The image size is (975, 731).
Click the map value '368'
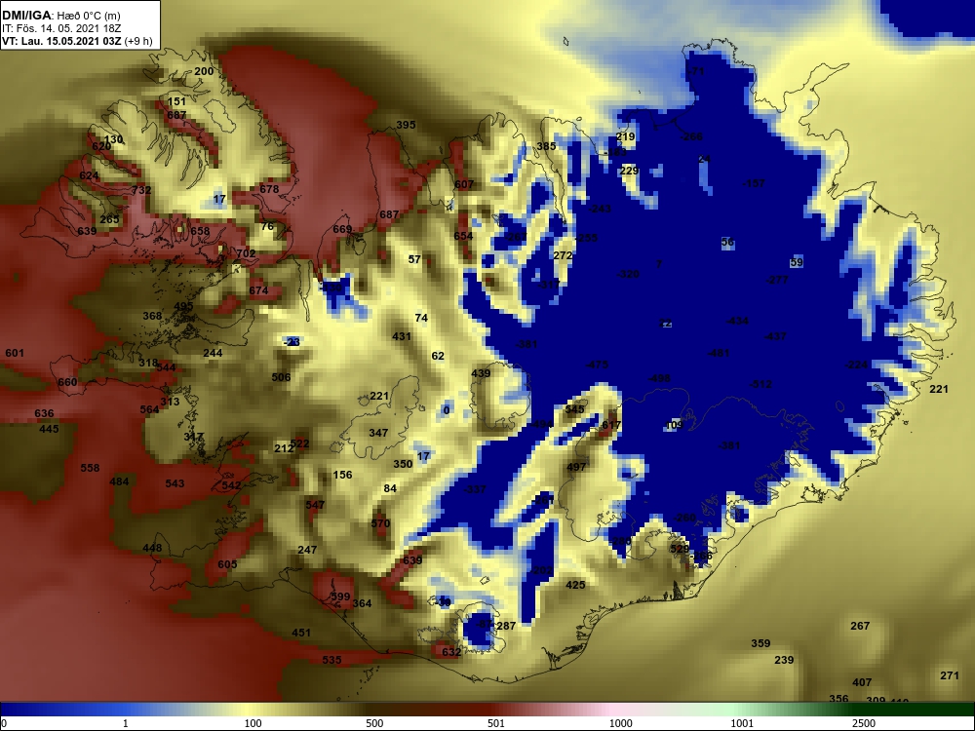click(x=152, y=316)
